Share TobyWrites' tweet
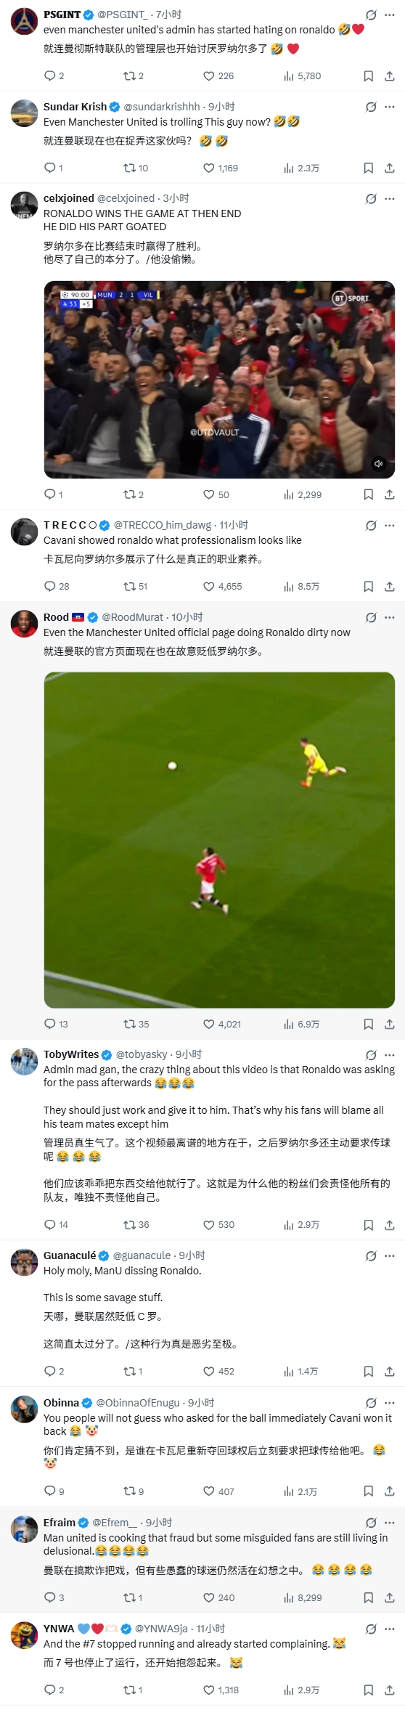Screen dimensions: 405x1710 389,1225
